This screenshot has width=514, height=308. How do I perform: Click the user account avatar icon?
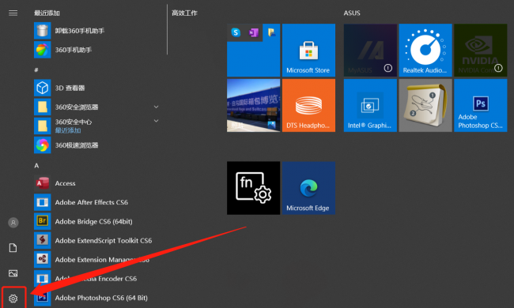pos(13,223)
